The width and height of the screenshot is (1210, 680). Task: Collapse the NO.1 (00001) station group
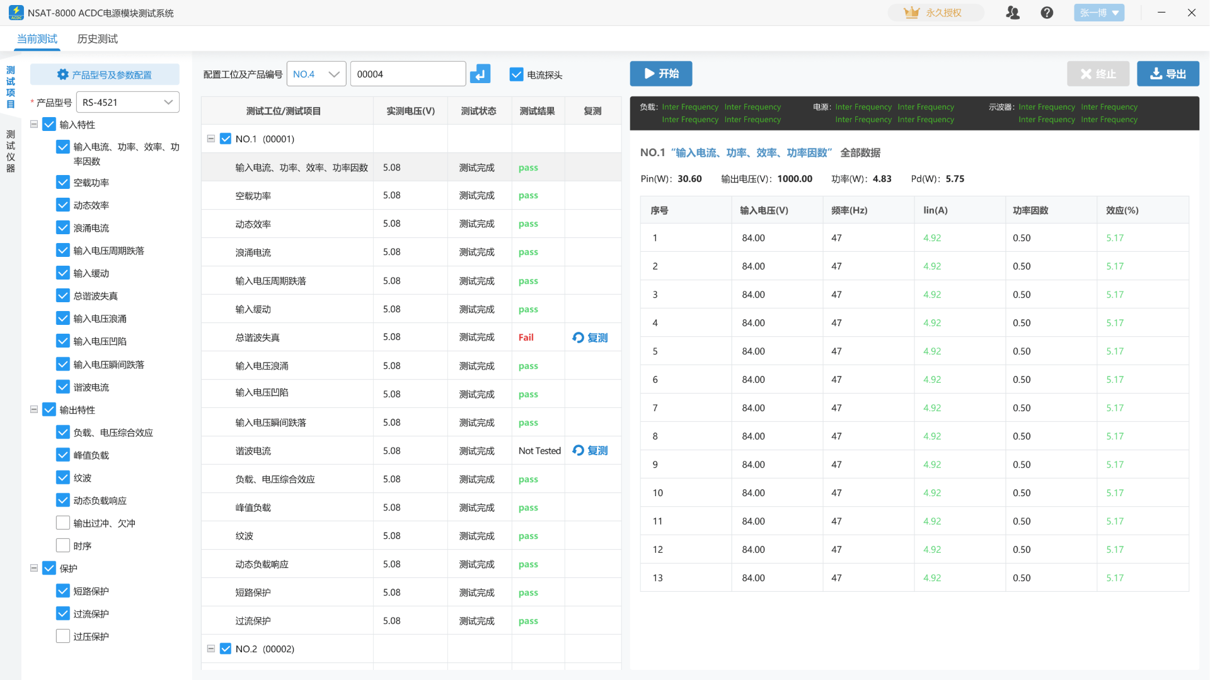point(211,139)
